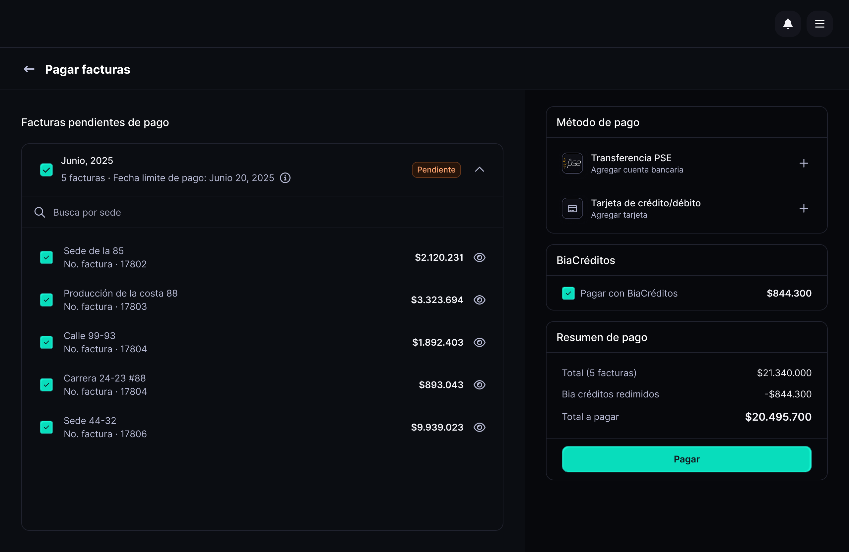This screenshot has height=552, width=849.
Task: Uncheck the select-all checkbox for Junio 2025
Action: click(46, 170)
